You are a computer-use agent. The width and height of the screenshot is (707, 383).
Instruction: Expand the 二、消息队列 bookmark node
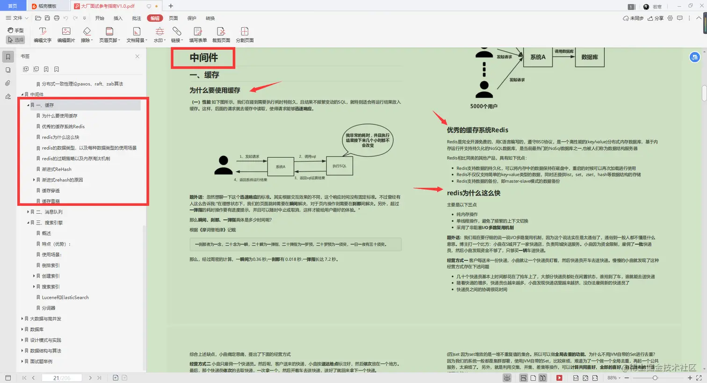tap(28, 212)
